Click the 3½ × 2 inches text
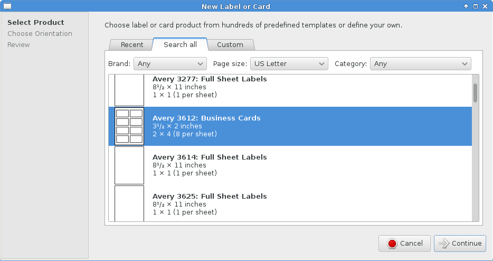Screen dimensions: 493x261 click(177, 126)
